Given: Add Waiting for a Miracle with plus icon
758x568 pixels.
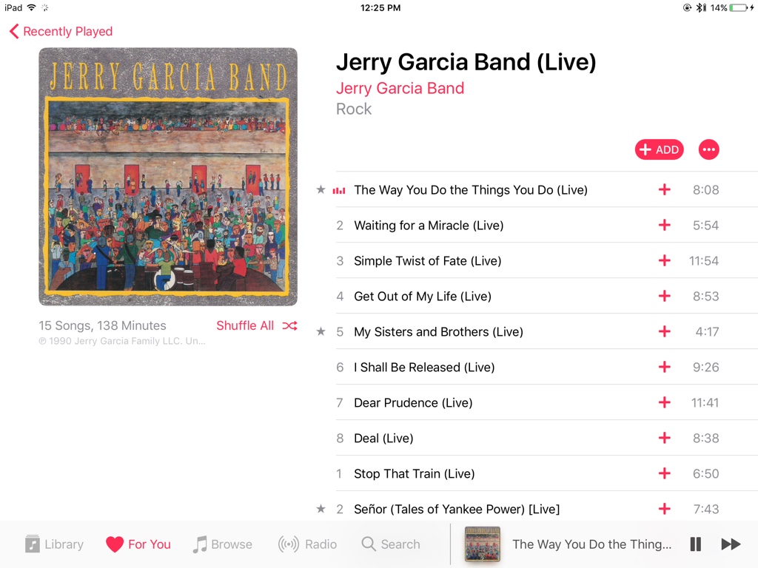Looking at the screenshot, I should (x=664, y=225).
